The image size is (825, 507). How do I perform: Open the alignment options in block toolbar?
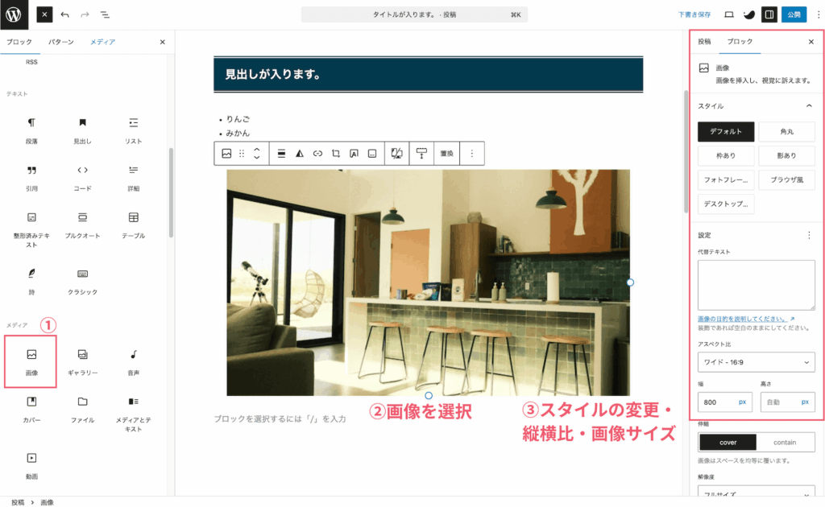[x=281, y=154]
